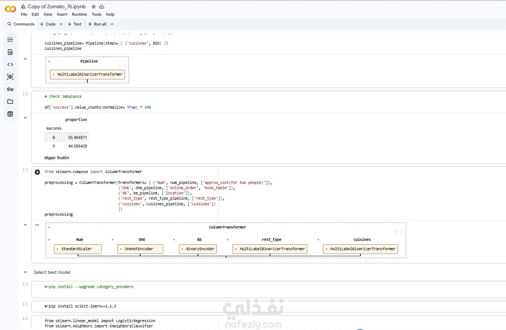Open the Edit menu
506x330 pixels.
point(35,14)
